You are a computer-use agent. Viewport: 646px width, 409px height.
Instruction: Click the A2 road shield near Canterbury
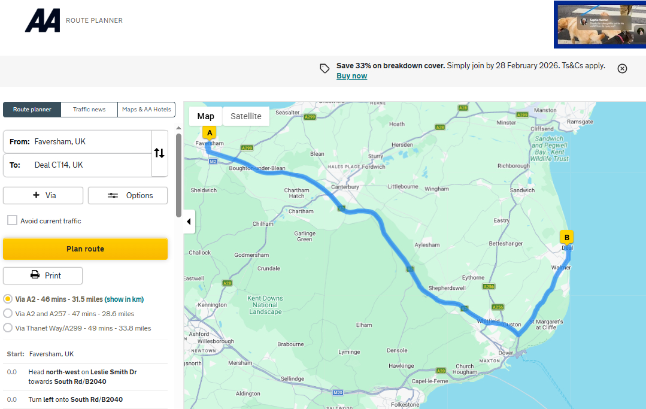342,208
